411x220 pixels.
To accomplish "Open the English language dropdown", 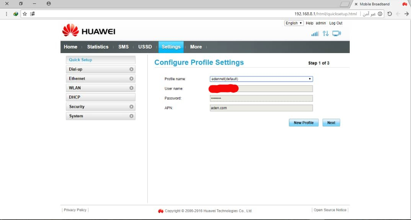I will [294, 23].
